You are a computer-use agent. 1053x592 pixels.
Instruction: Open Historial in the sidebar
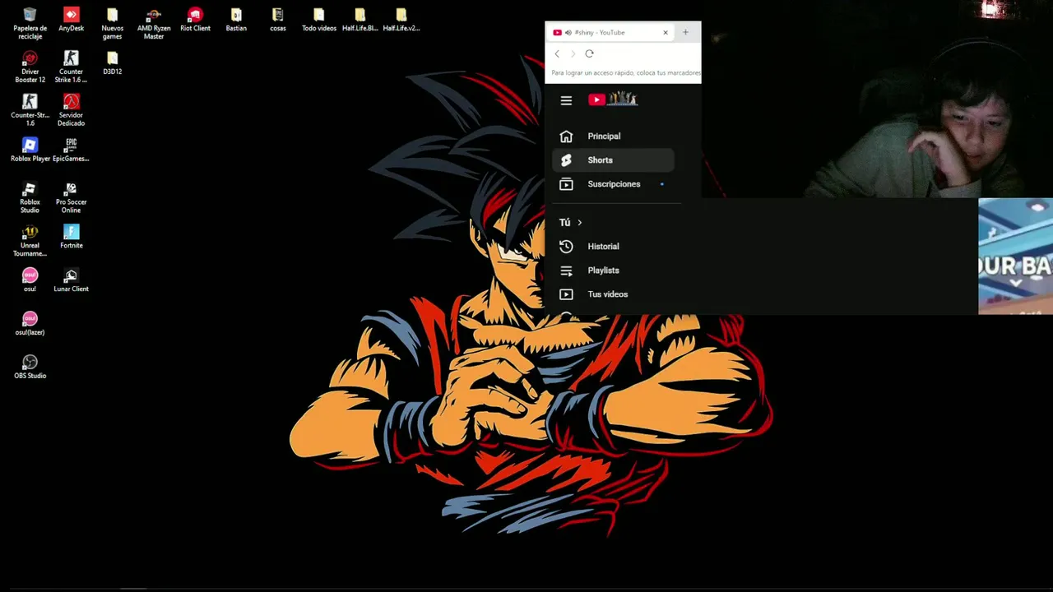coord(614,247)
